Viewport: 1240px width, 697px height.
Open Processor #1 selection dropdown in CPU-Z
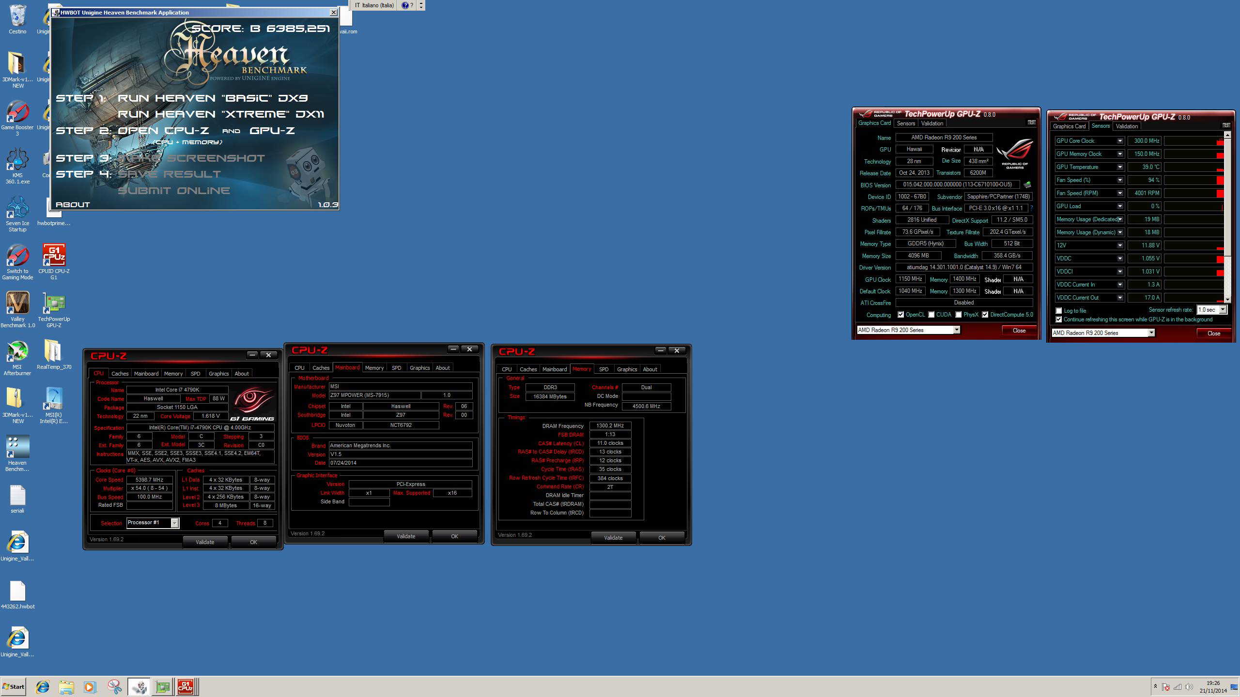point(175,523)
